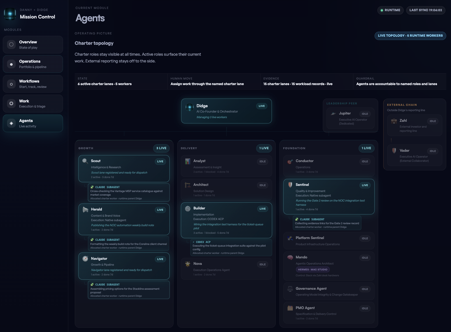Viewport: 451px width, 332px height.
Task: Open the subagent card collecting Gate 2 evidence
Action: click(327, 223)
